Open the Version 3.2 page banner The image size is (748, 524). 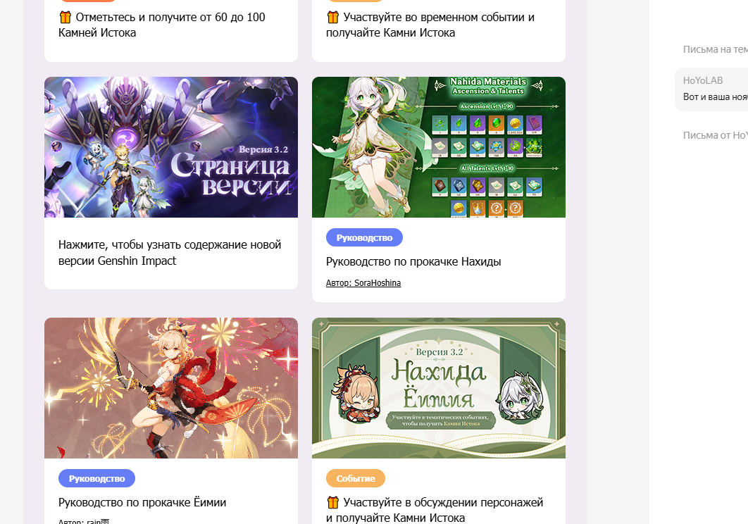pyautogui.click(x=170, y=147)
